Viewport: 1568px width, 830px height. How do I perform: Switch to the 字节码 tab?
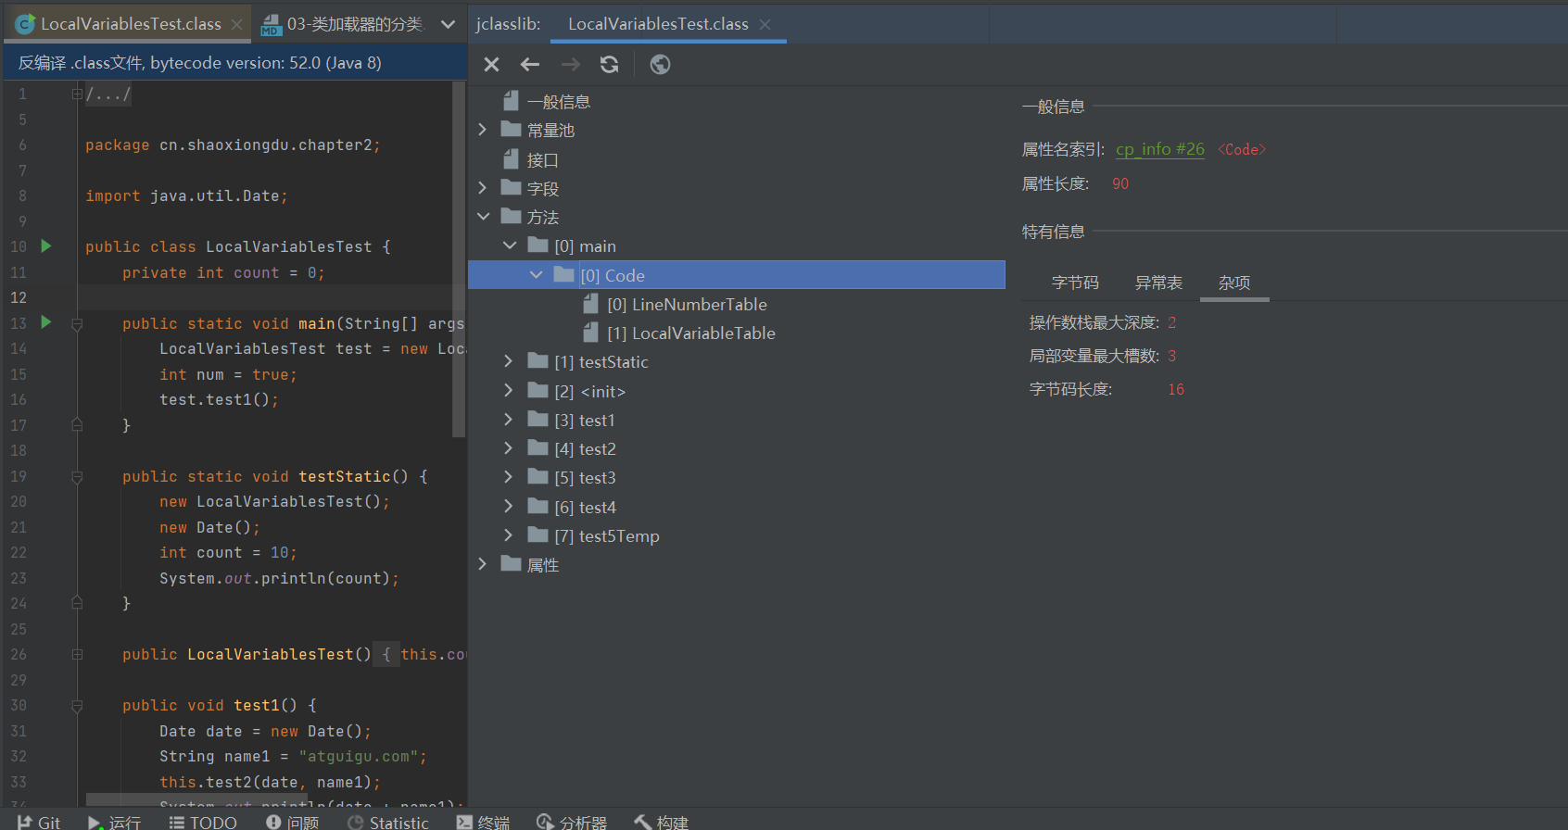pos(1075,283)
